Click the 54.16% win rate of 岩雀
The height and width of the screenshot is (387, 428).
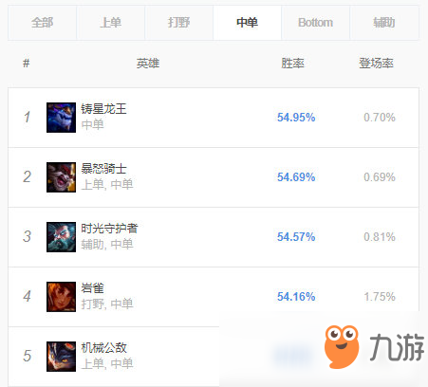(x=296, y=297)
